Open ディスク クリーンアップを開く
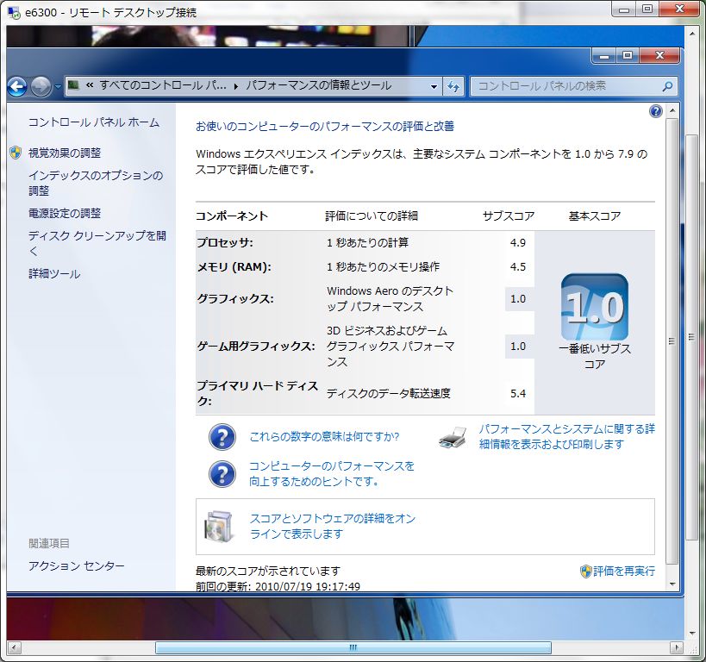The image size is (706, 662). 97,243
